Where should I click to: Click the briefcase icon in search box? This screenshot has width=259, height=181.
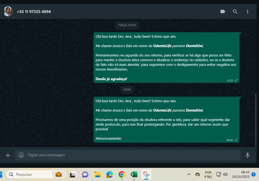(59, 174)
